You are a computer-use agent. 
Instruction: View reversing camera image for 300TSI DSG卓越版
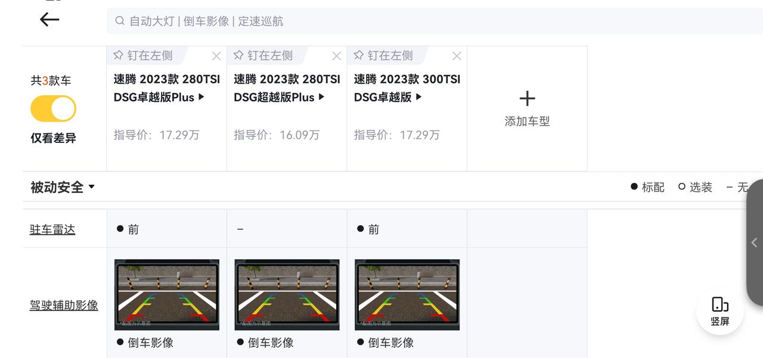407,294
